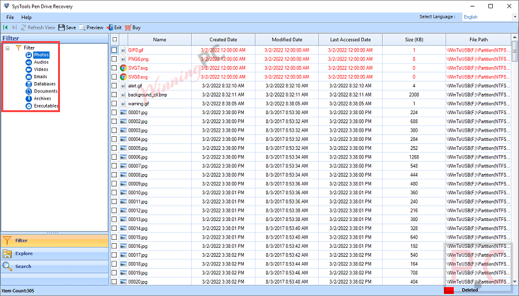
Task: Sort by File Path column header
Action: coord(479,39)
